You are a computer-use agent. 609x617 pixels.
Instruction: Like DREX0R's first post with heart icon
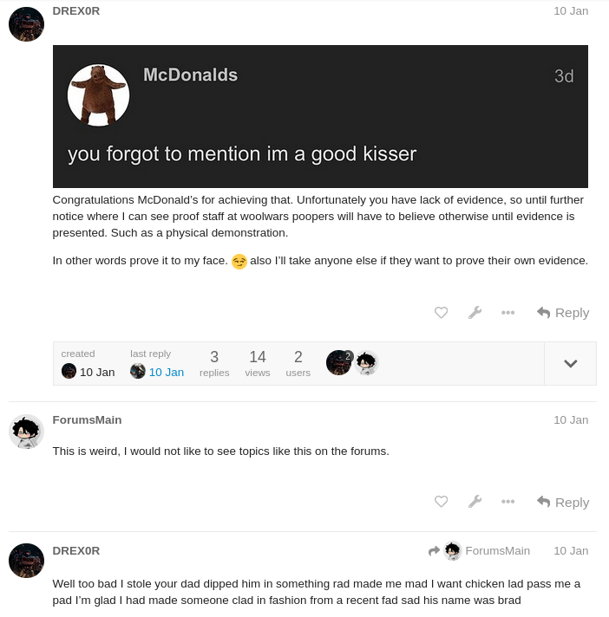click(x=441, y=313)
